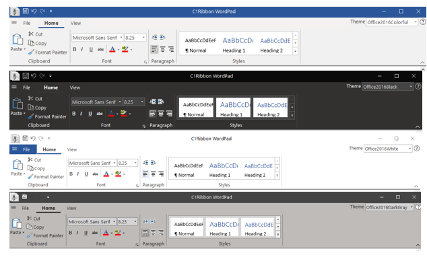Click Copy in the Black theme ribbon

pyautogui.click(x=37, y=108)
